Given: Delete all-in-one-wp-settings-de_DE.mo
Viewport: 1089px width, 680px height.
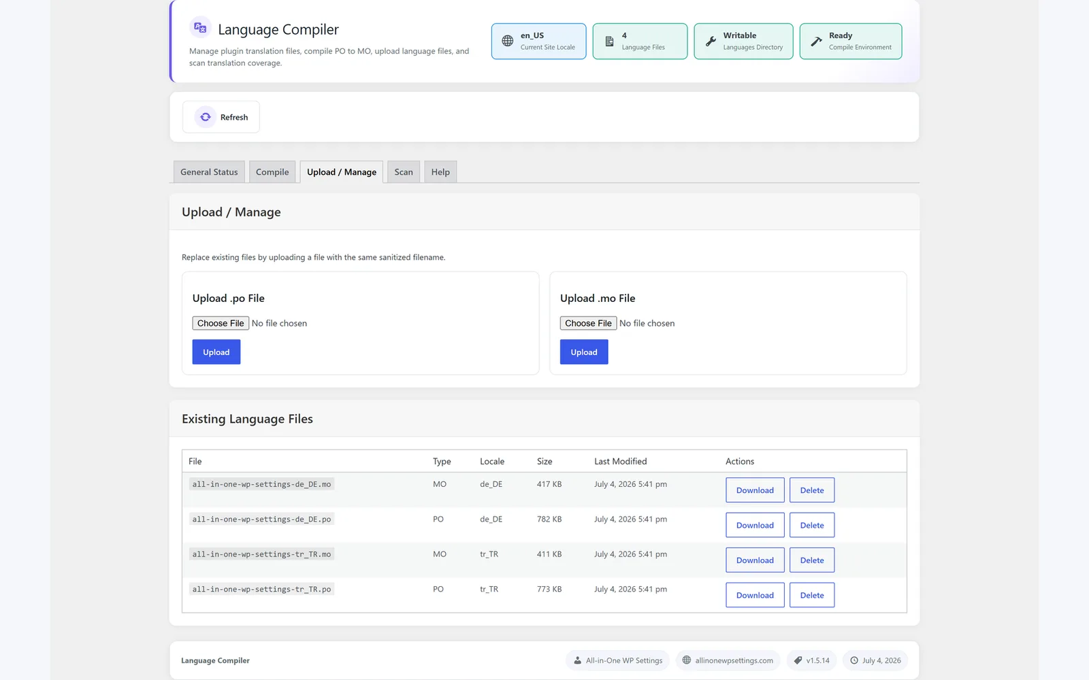Looking at the screenshot, I should coord(812,490).
